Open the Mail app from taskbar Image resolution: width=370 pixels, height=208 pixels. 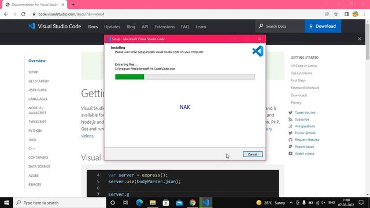tap(179, 203)
